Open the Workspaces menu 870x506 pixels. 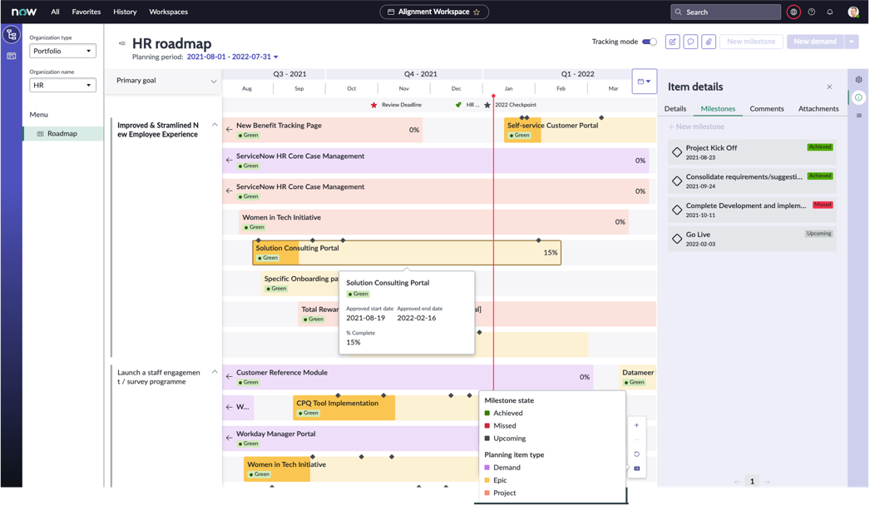(x=168, y=12)
